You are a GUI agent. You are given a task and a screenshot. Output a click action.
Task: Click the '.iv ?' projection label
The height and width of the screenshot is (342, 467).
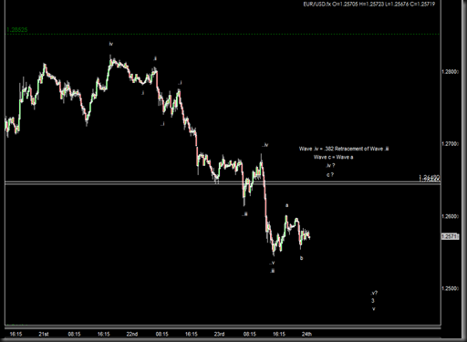click(x=330, y=166)
